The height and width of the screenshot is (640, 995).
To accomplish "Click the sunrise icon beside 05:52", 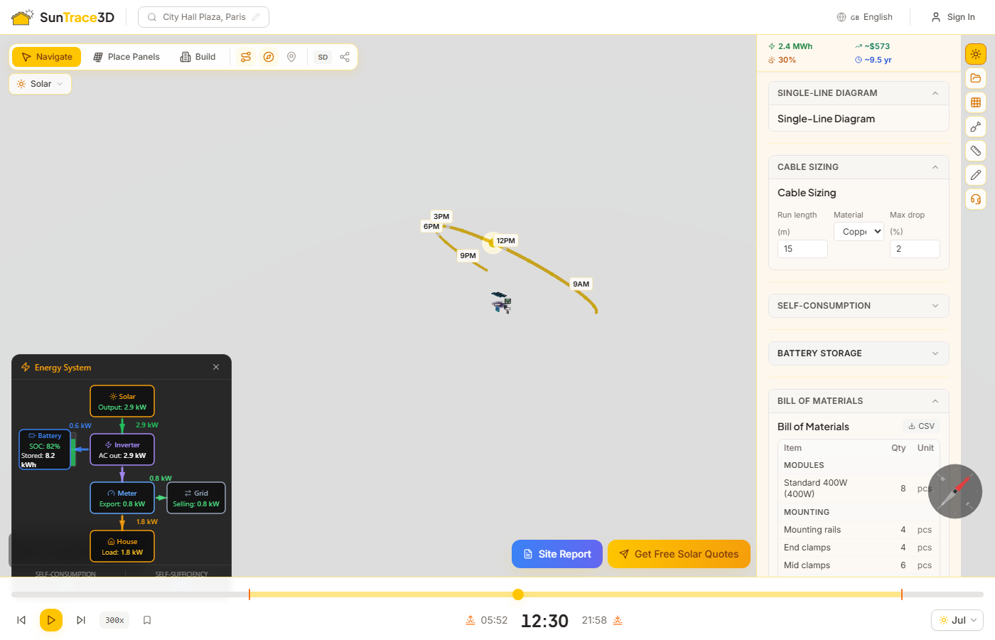I will pos(470,620).
